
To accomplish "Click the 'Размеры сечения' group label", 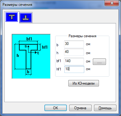I will 82,36.
